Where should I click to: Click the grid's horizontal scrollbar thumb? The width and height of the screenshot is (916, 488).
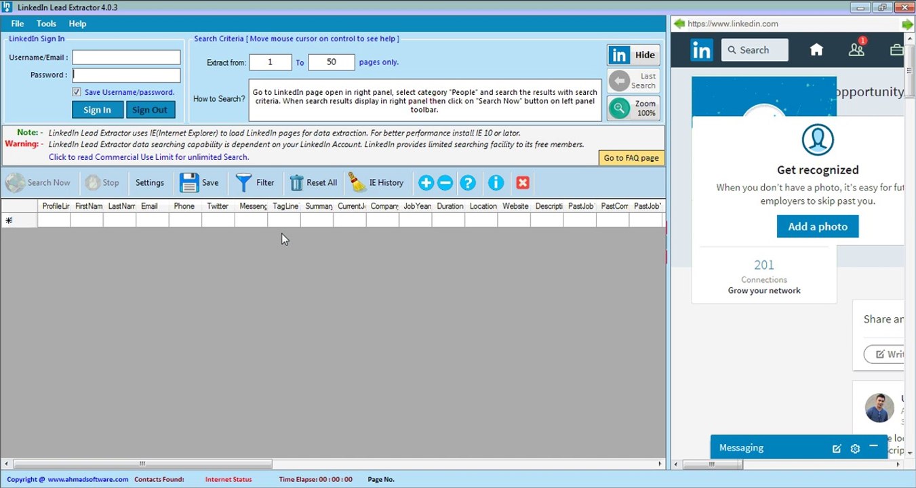(x=142, y=464)
